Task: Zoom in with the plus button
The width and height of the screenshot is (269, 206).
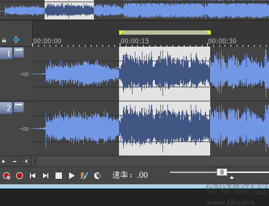Action: tap(3, 162)
